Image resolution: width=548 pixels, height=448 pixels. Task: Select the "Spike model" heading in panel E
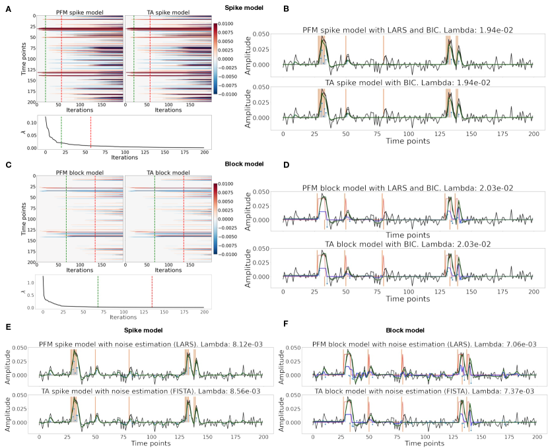(x=143, y=330)
